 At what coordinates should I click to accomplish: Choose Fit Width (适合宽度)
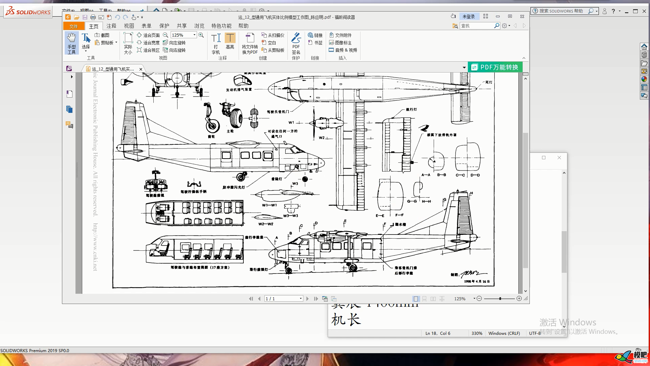point(148,43)
